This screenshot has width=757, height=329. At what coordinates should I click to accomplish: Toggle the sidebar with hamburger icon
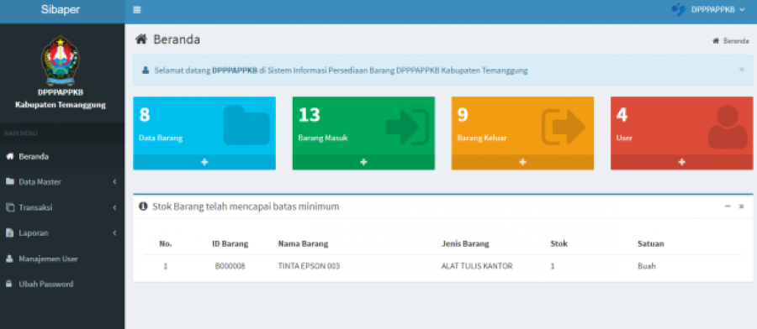(x=136, y=9)
